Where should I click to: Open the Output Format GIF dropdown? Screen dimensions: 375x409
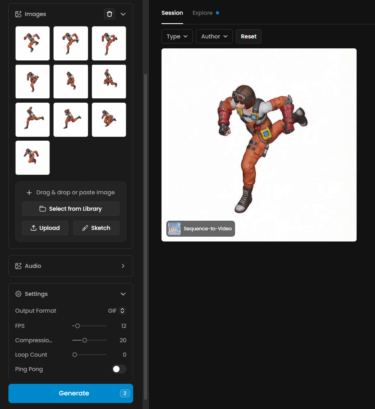pos(117,311)
